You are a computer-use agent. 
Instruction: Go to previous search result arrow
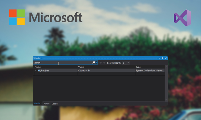(x=101, y=63)
